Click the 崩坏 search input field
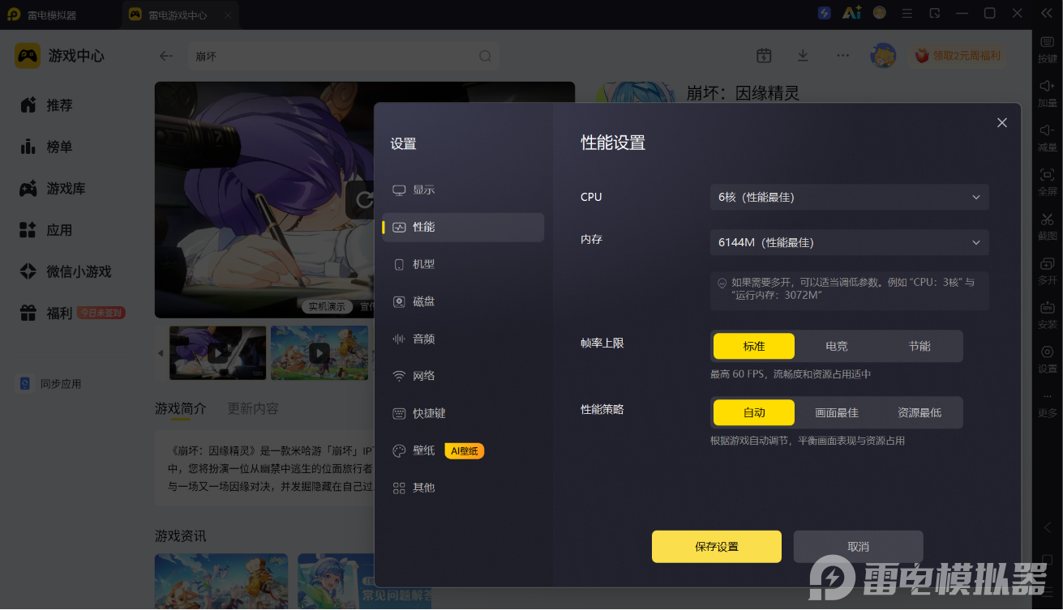The image size is (1063, 610). (343, 56)
